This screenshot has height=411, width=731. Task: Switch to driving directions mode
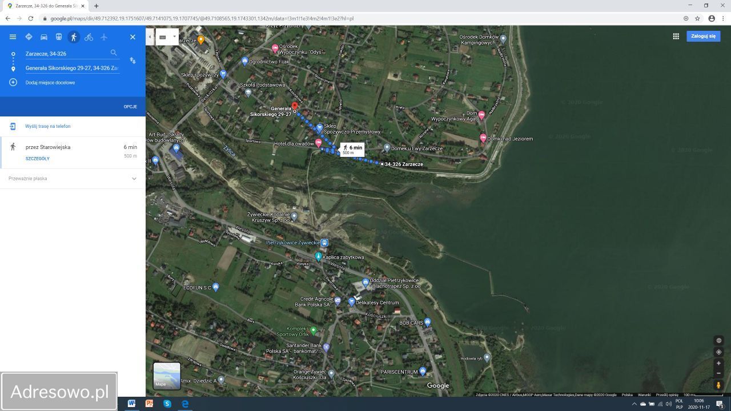[43, 37]
